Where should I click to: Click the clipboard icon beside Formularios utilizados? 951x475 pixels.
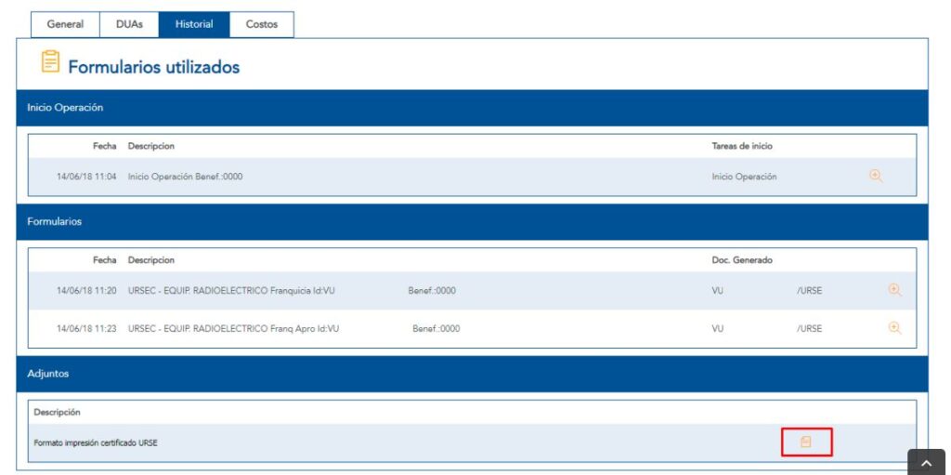(50, 63)
